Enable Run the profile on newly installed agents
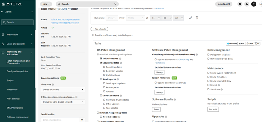 tap(93, 35)
